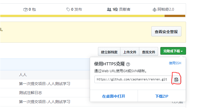Click the brown language bar segment
Viewport: 223px width, 108px height.
(x=175, y=16)
